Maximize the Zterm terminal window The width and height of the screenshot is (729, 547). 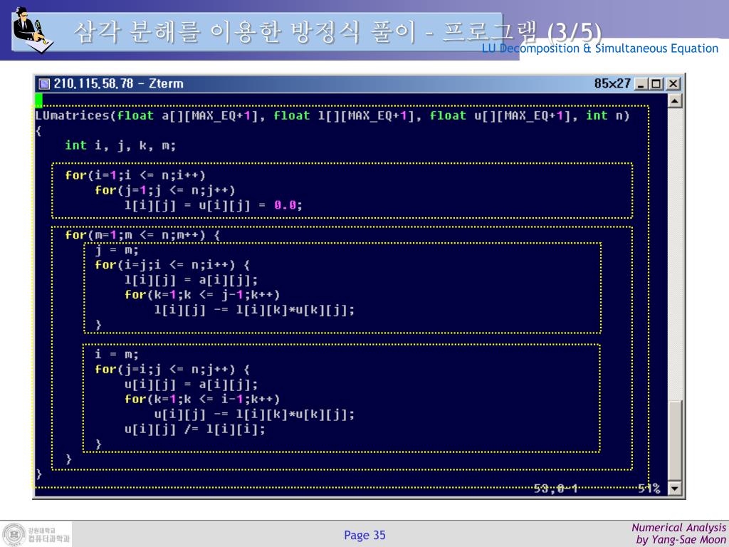pos(656,84)
